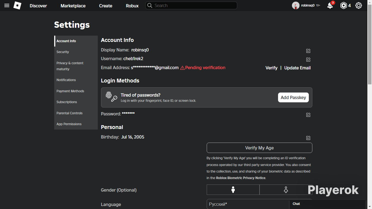Viewport: 372px width, 209px height.
Task: Click the birthday value Jul 16, 2005
Action: coord(133,137)
